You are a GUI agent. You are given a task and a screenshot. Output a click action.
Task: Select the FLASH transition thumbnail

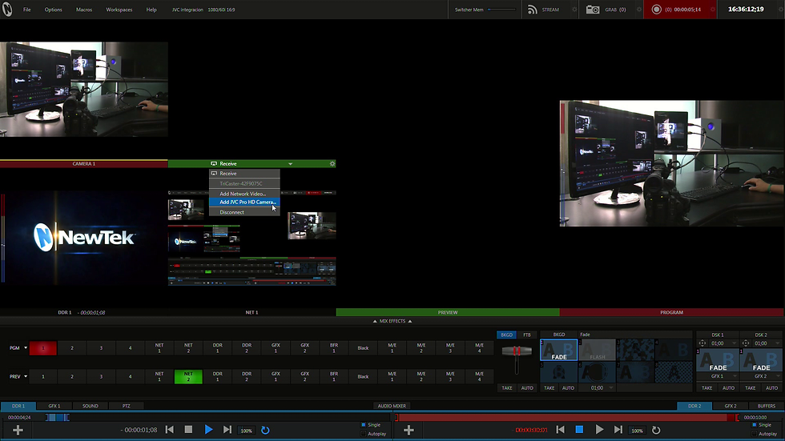click(598, 350)
